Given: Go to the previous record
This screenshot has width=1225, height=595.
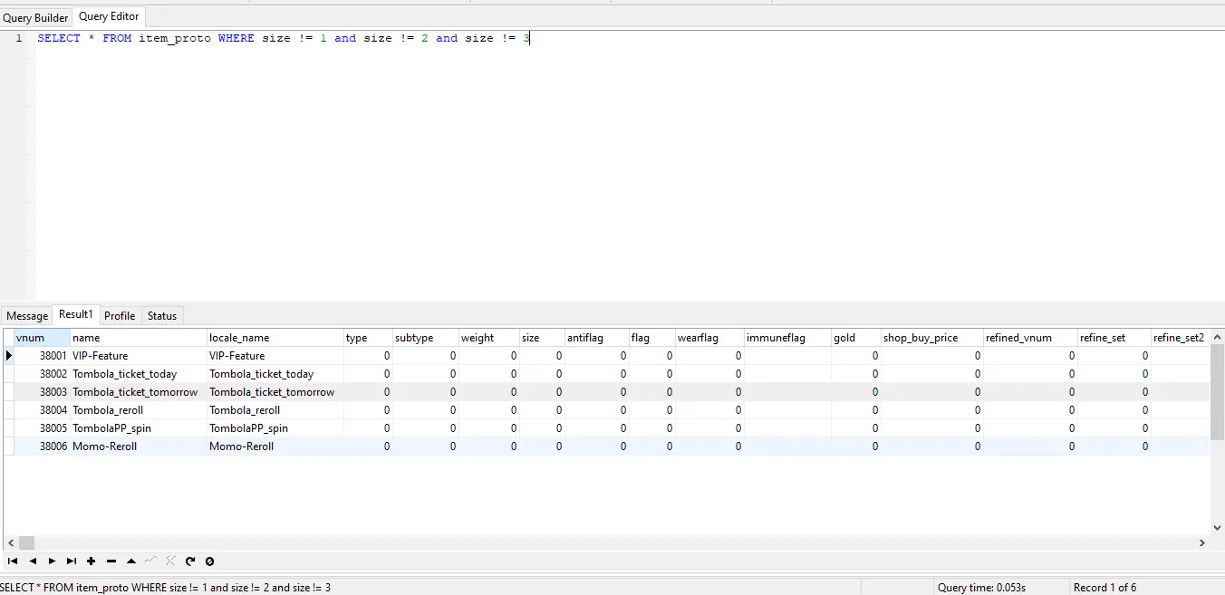Looking at the screenshot, I should 33,561.
